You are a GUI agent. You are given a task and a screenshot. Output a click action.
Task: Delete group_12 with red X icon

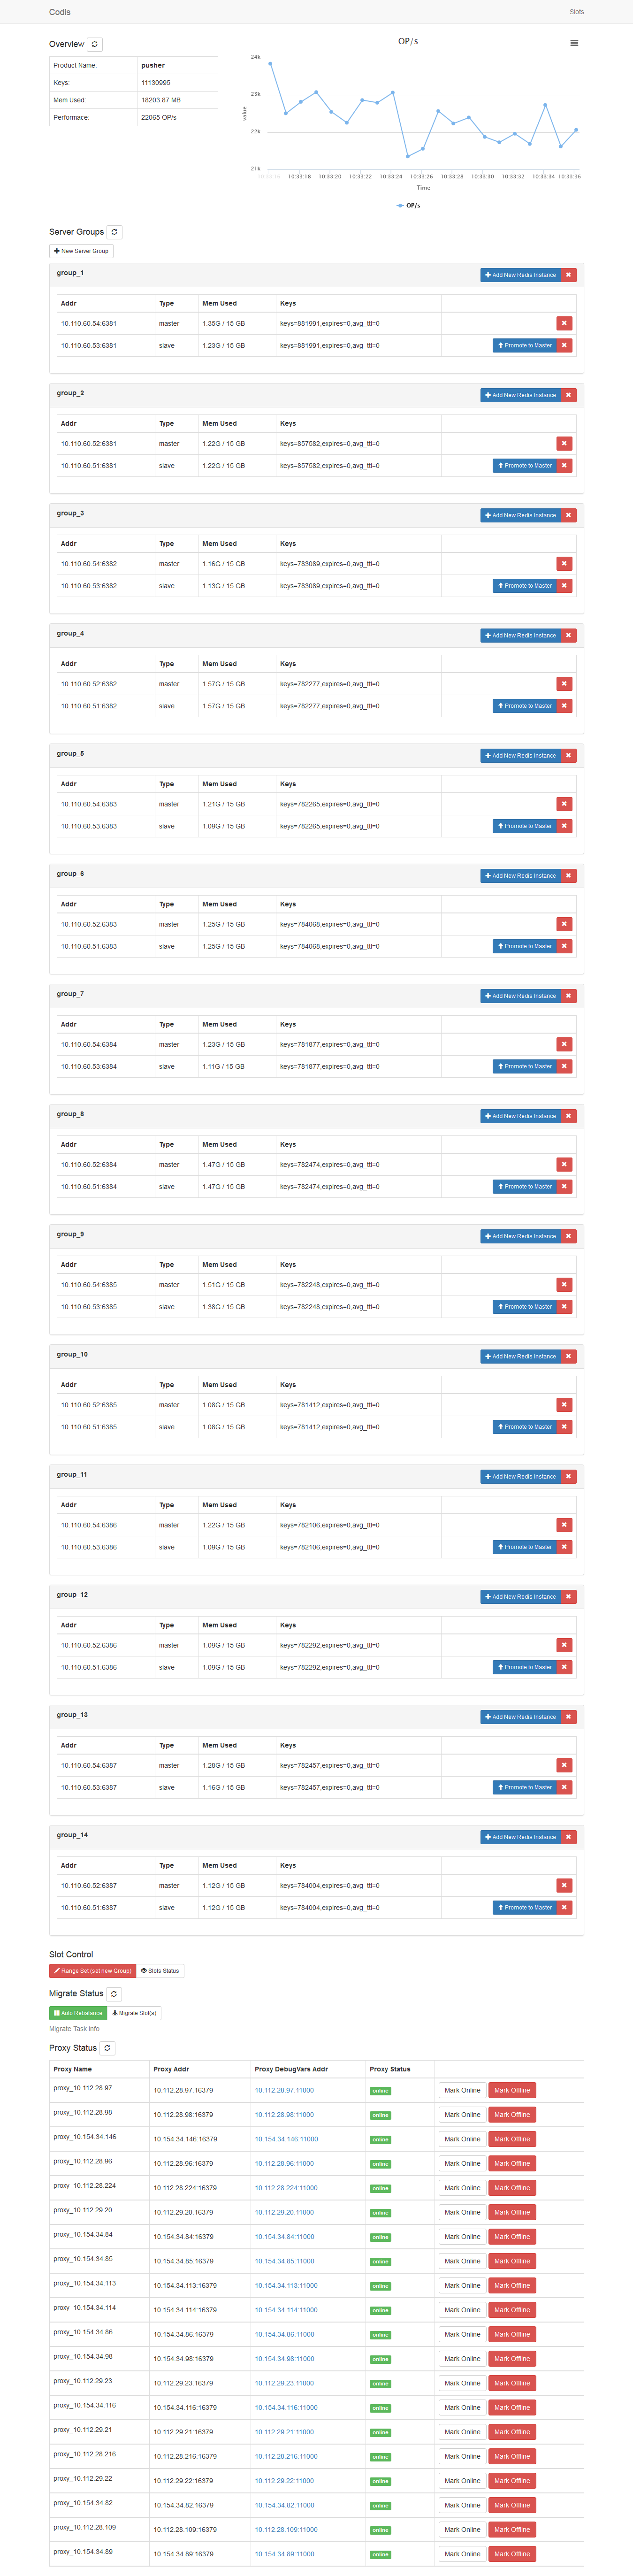568,1597
